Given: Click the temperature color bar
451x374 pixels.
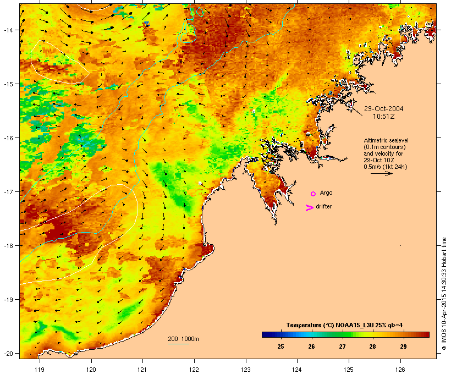Looking at the screenshot, I should (x=345, y=334).
